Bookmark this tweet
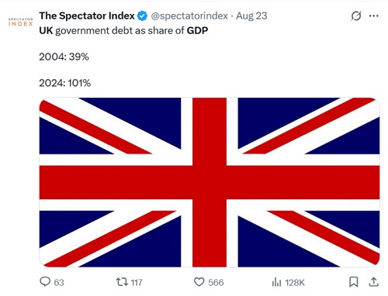The width and height of the screenshot is (388, 296). (x=353, y=282)
